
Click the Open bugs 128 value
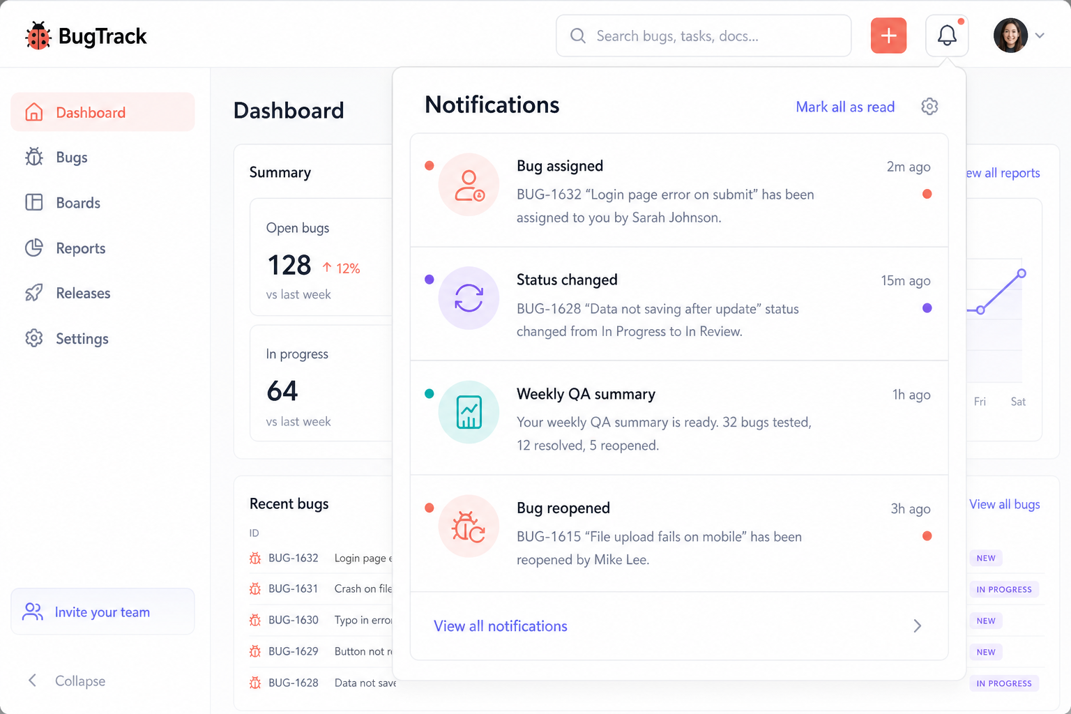coord(289,265)
